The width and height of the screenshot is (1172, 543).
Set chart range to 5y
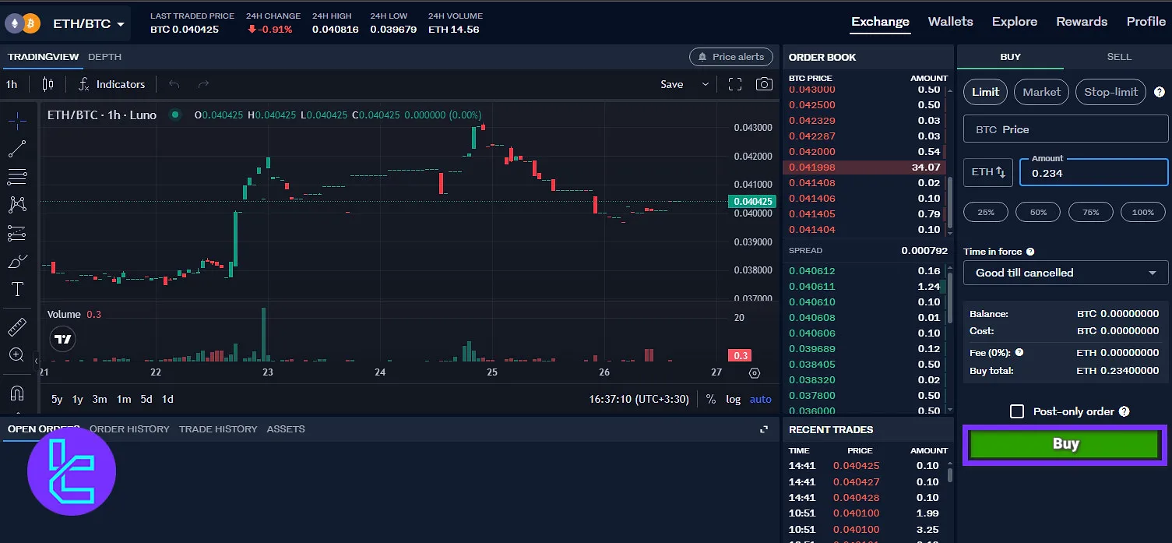point(57,399)
